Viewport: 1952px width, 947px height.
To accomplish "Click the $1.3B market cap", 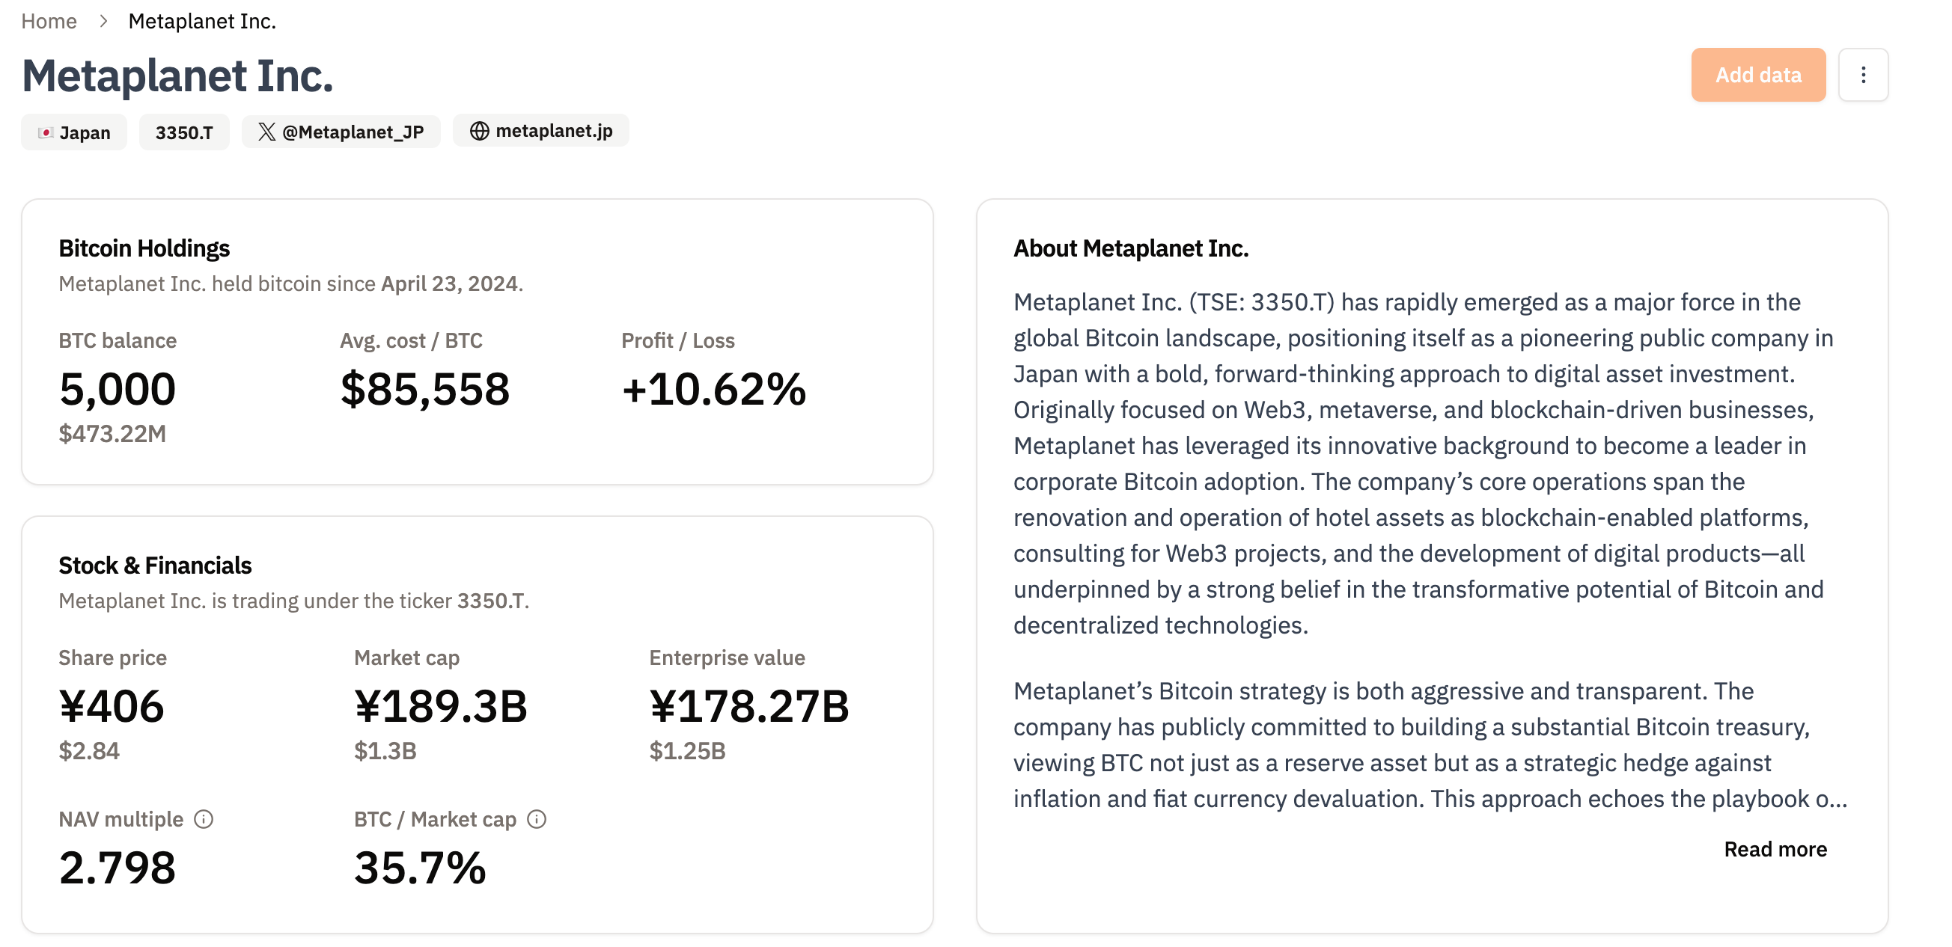I will (x=385, y=751).
